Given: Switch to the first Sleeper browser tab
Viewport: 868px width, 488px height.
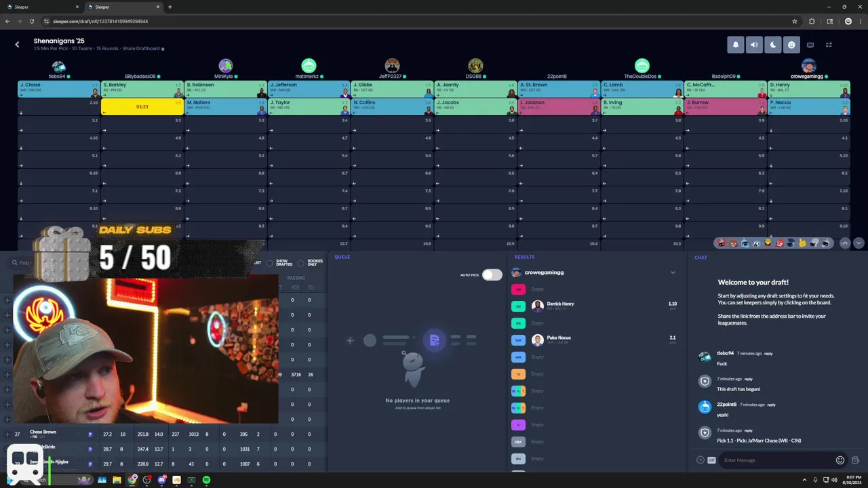Looking at the screenshot, I should click(x=41, y=7).
